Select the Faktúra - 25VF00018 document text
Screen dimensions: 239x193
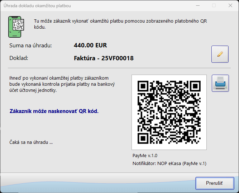104,58
